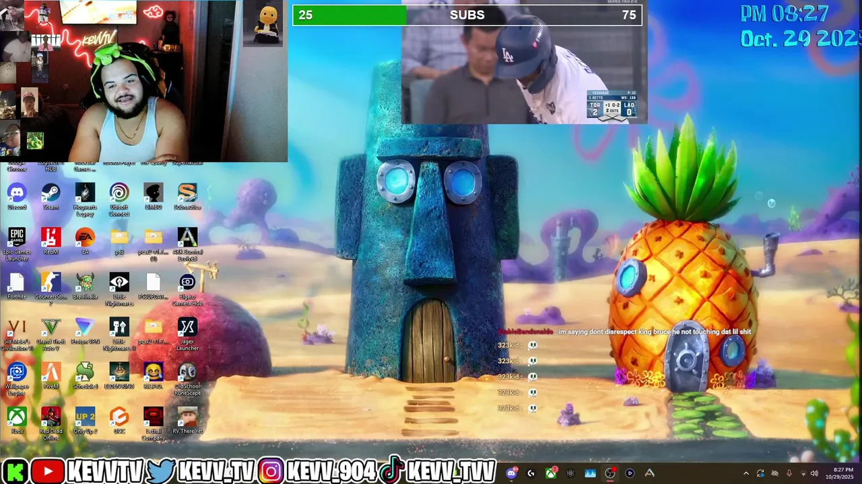Screen dimensions: 862x484
Task: Open the Hogwarts Legacy shortcut
Action: [x=85, y=200]
